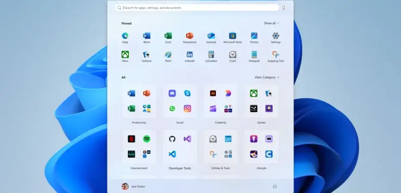
Task: Open the Clock icon in Utilities & Tools
Action: (x=213, y=139)
